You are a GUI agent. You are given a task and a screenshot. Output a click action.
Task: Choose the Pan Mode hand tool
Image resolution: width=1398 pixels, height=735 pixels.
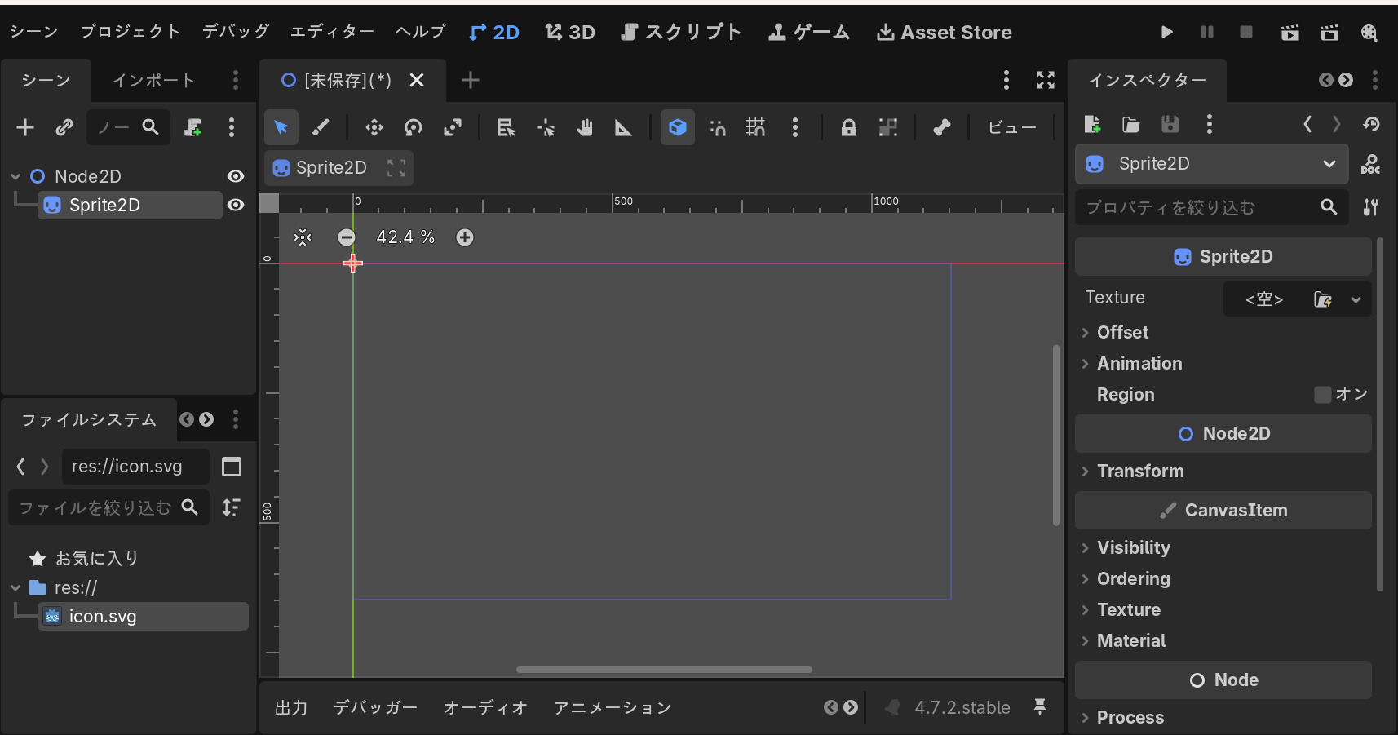(585, 127)
